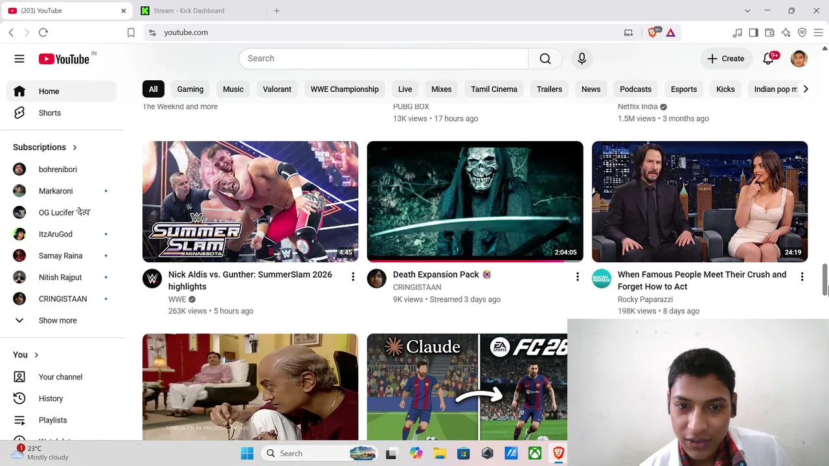Start voice search with the microphone
Image resolution: width=829 pixels, height=466 pixels.
(x=582, y=58)
